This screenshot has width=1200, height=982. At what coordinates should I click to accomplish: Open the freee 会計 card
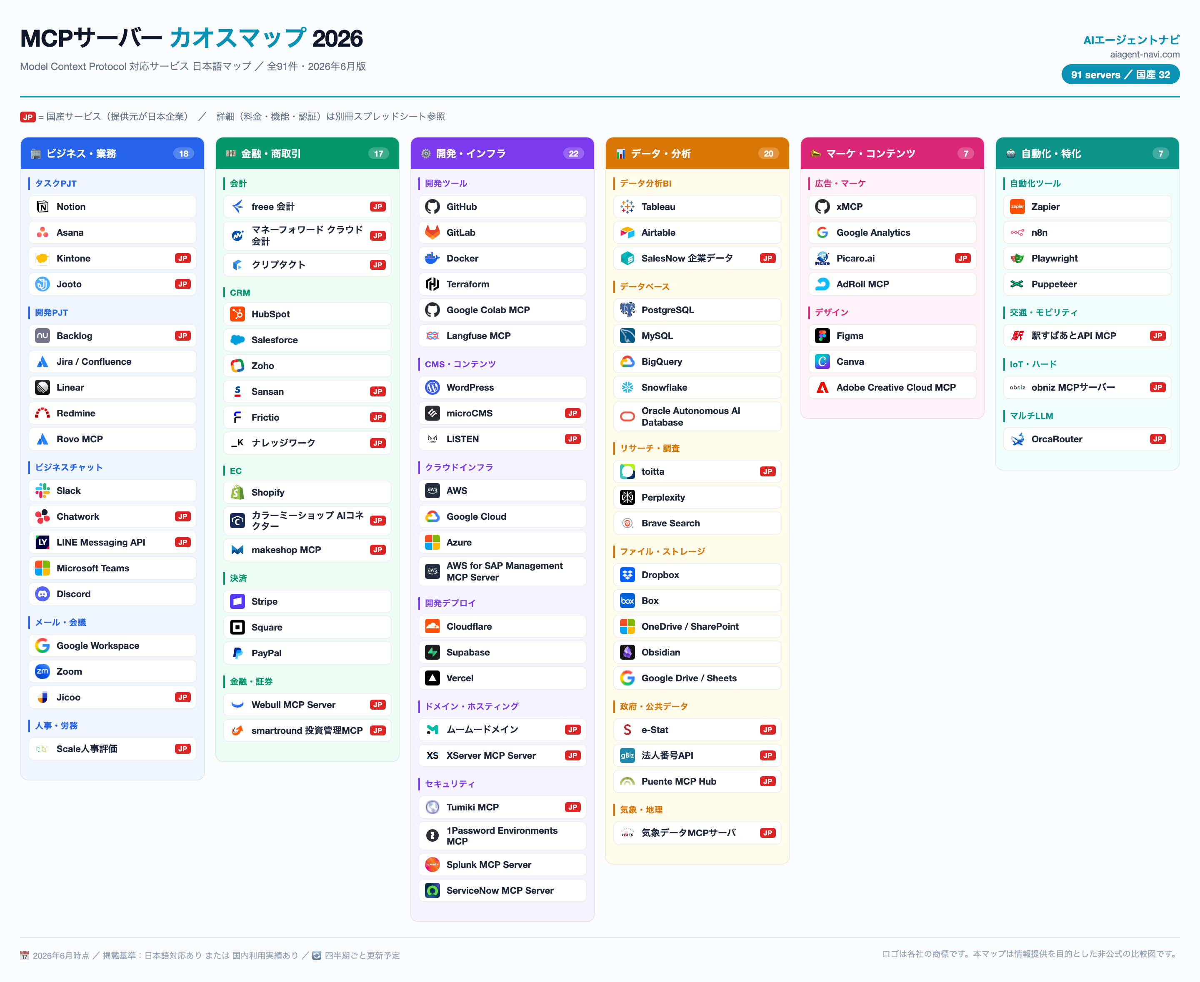(x=307, y=207)
